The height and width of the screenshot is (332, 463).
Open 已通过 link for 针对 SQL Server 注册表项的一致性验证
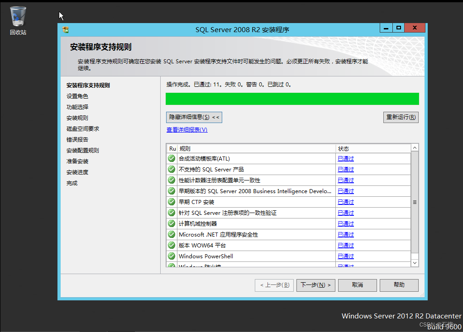(346, 213)
